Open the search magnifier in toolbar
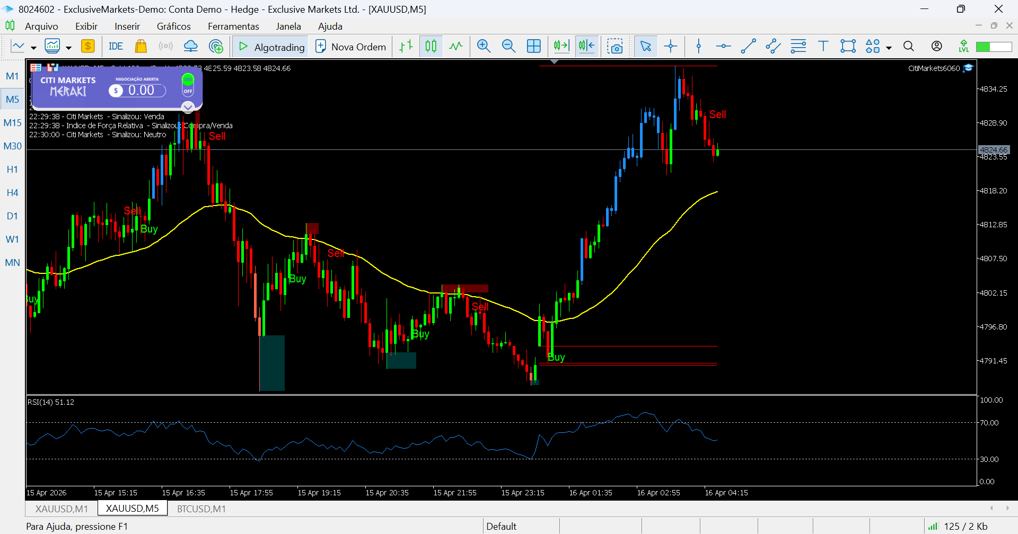This screenshot has width=1018, height=534. pyautogui.click(x=908, y=47)
